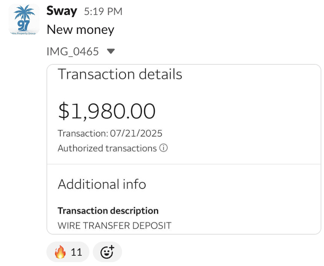
Task: Click the Transaction details heading
Action: 120,74
